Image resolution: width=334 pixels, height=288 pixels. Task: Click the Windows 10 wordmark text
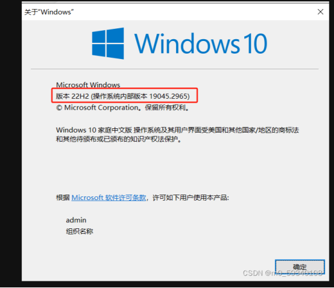click(x=200, y=43)
